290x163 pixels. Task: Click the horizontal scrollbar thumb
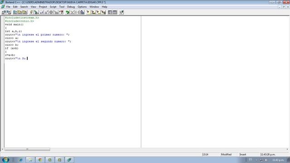coord(27,149)
